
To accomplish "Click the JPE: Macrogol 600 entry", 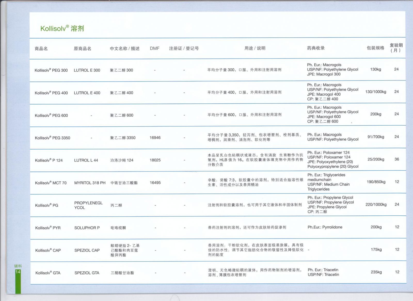I will (324, 117).
